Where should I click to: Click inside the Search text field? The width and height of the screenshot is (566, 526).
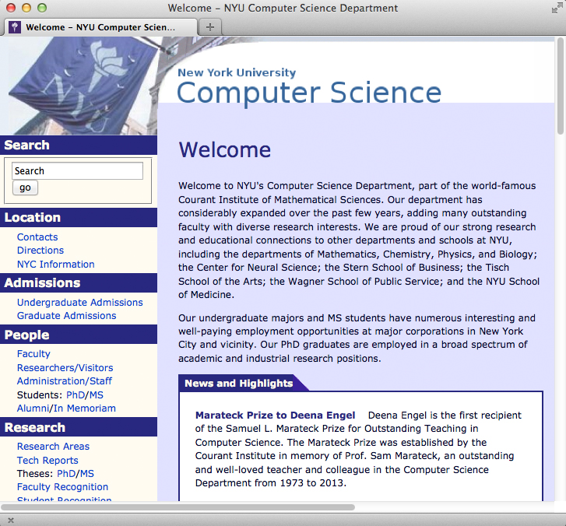click(77, 171)
